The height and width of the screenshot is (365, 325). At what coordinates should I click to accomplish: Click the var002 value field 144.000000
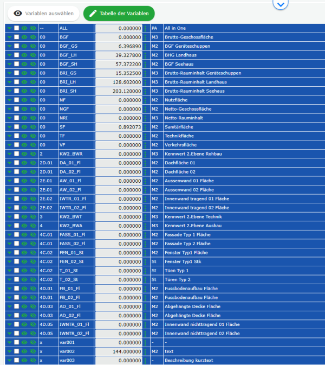pos(119,351)
